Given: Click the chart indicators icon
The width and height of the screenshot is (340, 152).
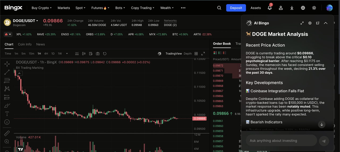Looking at the screenshot, I should point(77,54).
